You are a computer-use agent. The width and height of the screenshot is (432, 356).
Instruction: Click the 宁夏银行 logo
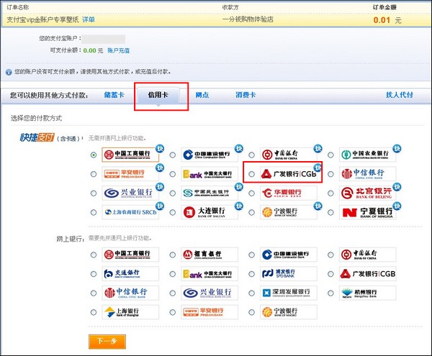tap(367, 212)
